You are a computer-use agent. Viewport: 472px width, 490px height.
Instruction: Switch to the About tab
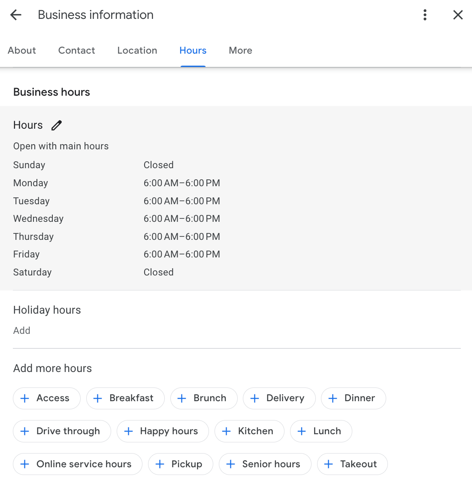tap(22, 51)
